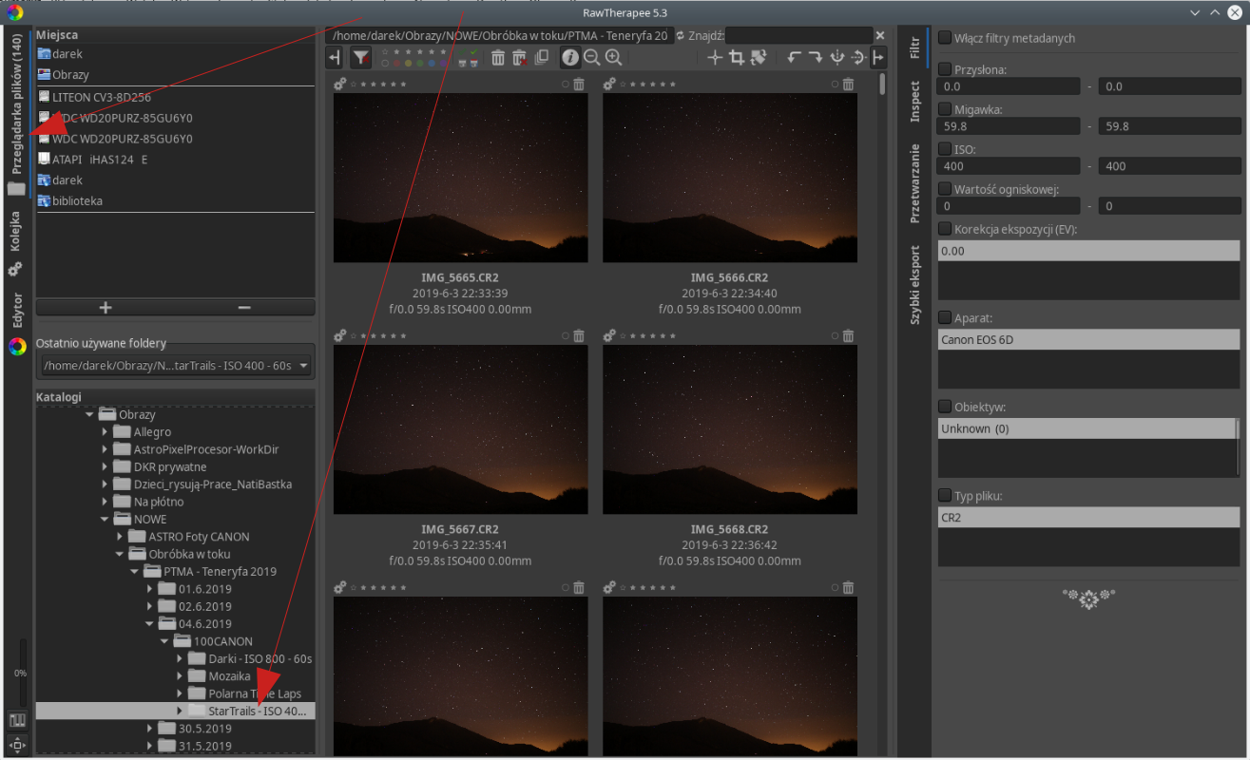Enable the ISO filter checkbox
This screenshot has height=760, width=1250.
click(x=945, y=149)
